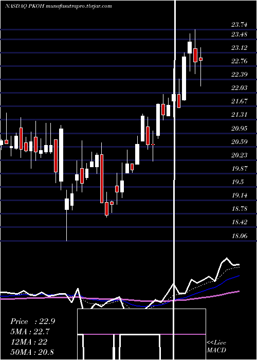The width and height of the screenshot is (257, 360).
Task: Click the 20.95 price axis label
Action: pyautogui.click(x=240, y=128)
